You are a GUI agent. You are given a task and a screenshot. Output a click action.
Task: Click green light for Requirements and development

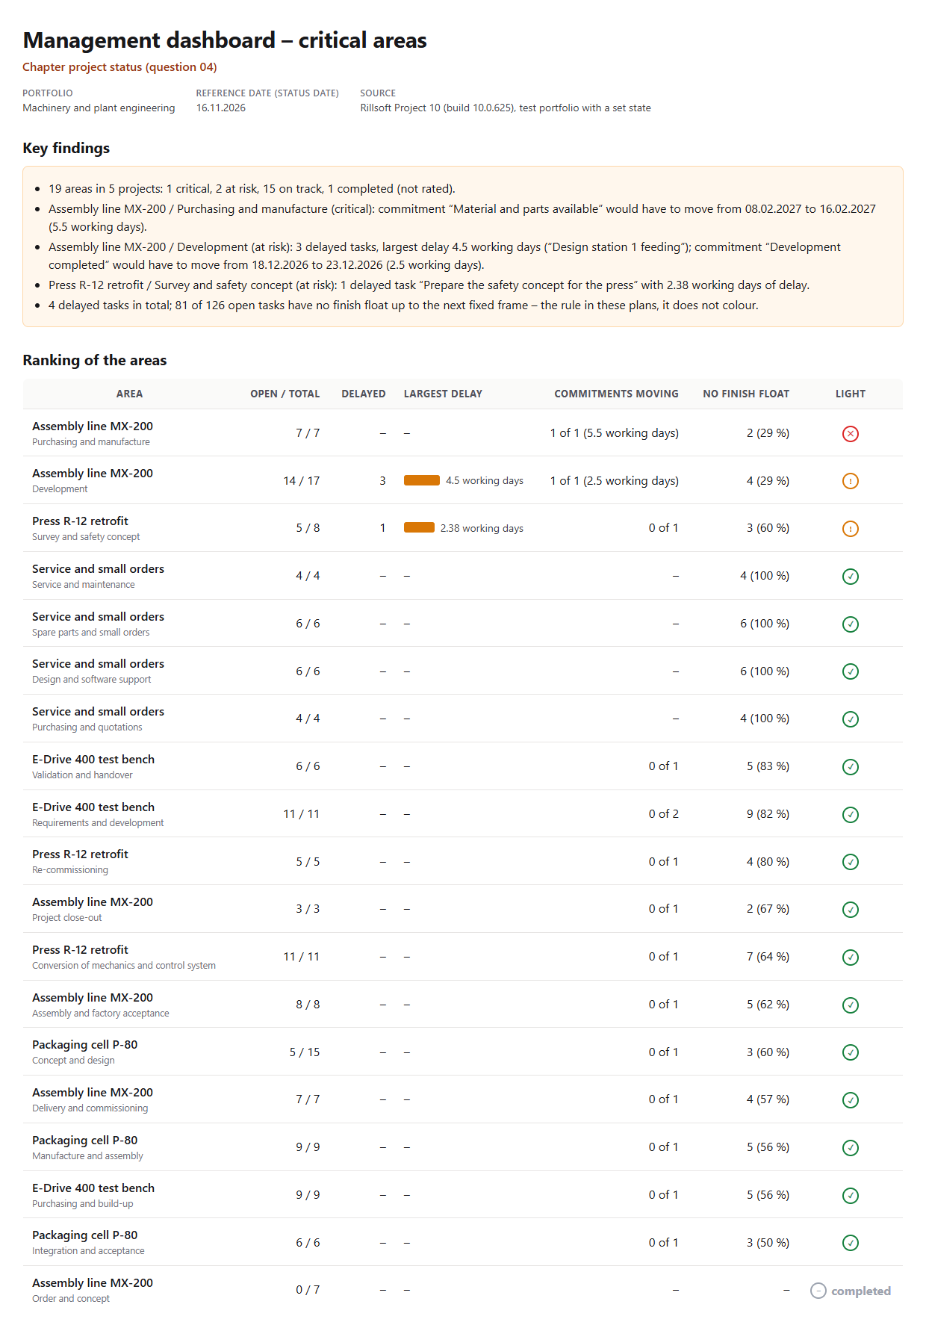850,815
